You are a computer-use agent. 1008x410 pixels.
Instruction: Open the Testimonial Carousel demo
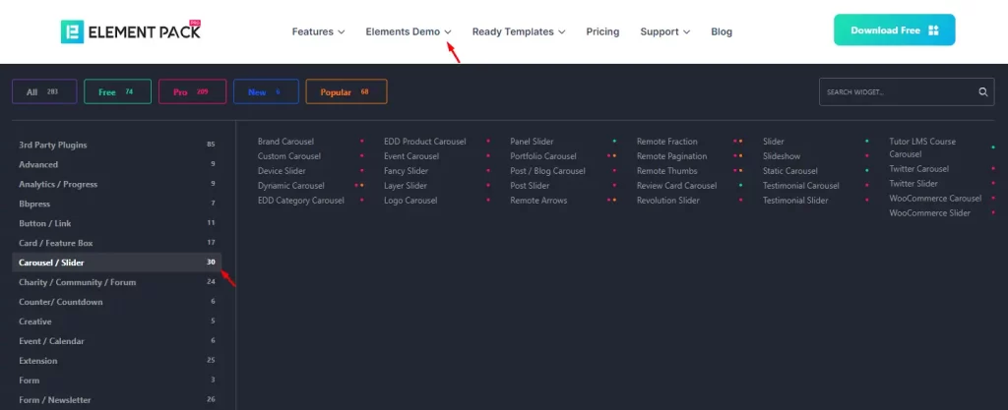(x=801, y=186)
